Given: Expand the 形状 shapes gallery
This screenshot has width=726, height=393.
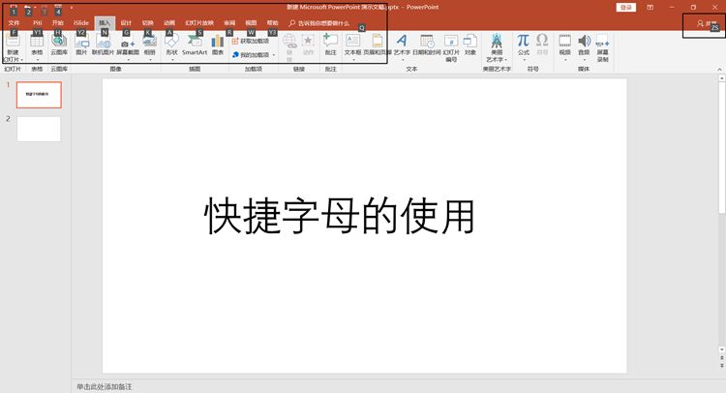Looking at the screenshot, I should coord(171,60).
